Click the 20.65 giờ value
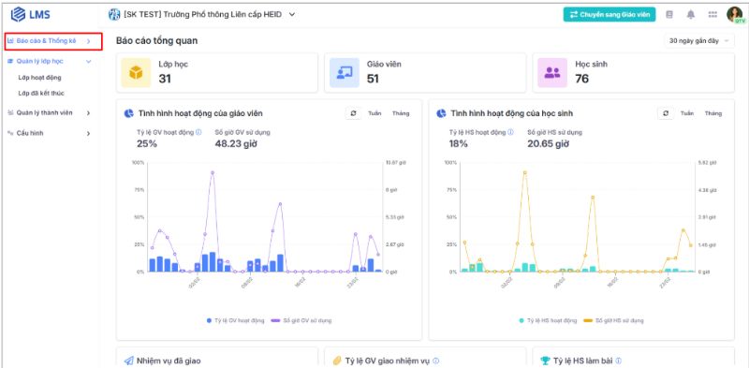 coord(549,143)
